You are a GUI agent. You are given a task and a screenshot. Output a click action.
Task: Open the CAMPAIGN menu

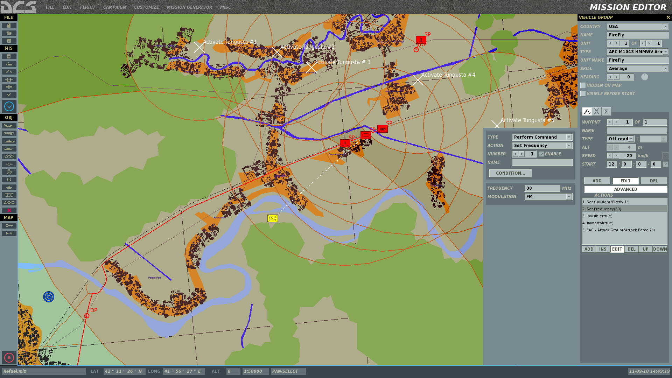[114, 7]
